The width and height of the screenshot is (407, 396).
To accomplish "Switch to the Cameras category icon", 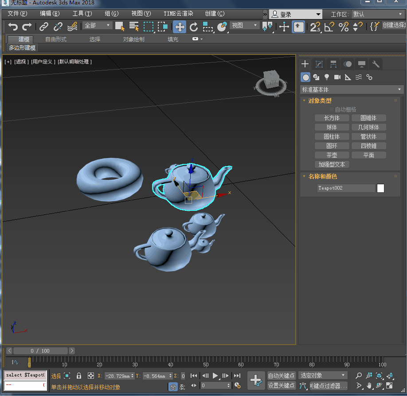I will [337, 77].
